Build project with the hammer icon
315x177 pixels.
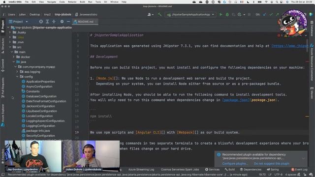[x=159, y=14]
